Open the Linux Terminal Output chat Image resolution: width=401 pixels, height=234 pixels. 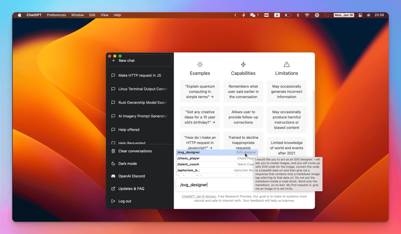coord(140,89)
